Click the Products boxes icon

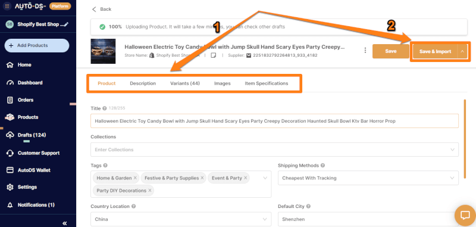[x=10, y=117]
